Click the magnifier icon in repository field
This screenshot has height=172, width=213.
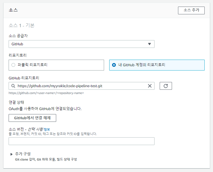click(13, 86)
